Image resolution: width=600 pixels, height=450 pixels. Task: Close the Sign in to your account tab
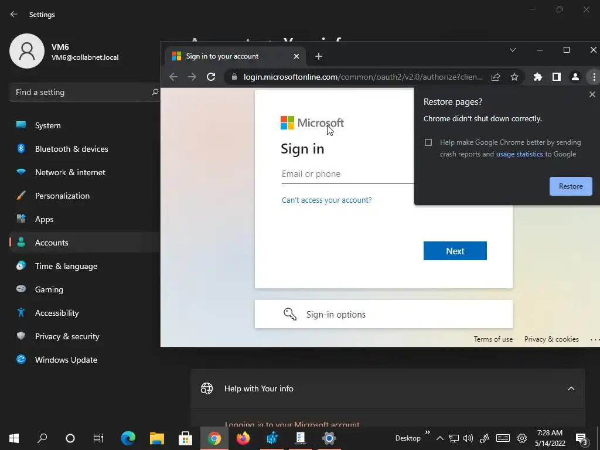tap(296, 56)
